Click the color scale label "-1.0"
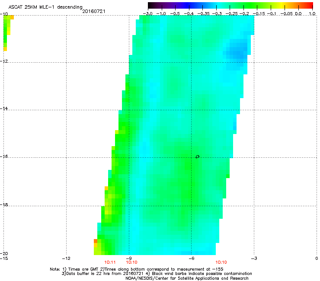 tap(161, 14)
